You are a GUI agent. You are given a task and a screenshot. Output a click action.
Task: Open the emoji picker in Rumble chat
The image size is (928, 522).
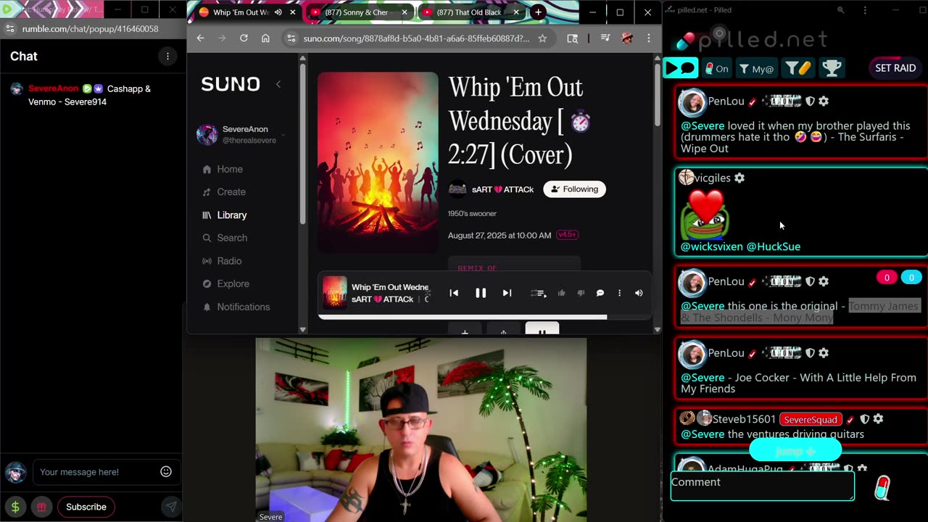166,472
